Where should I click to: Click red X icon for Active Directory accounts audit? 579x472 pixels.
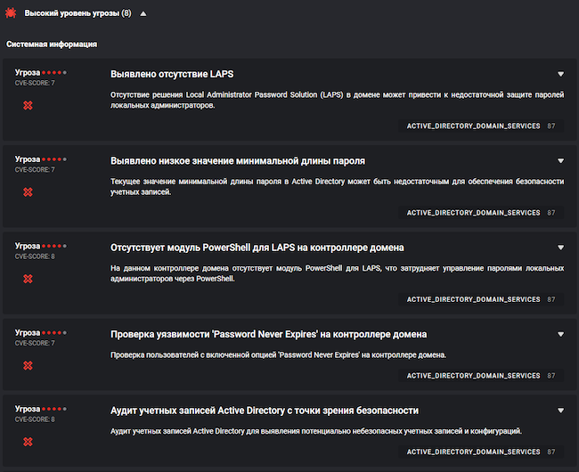tap(28, 442)
